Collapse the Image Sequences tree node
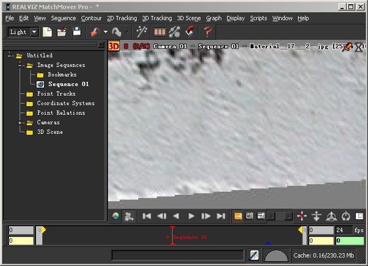The width and height of the screenshot is (368, 266). pyautogui.click(x=21, y=65)
